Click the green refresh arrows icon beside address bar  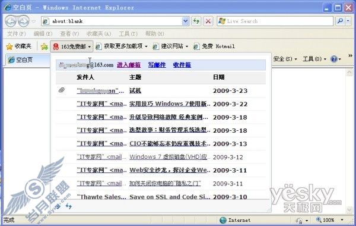pos(196,21)
